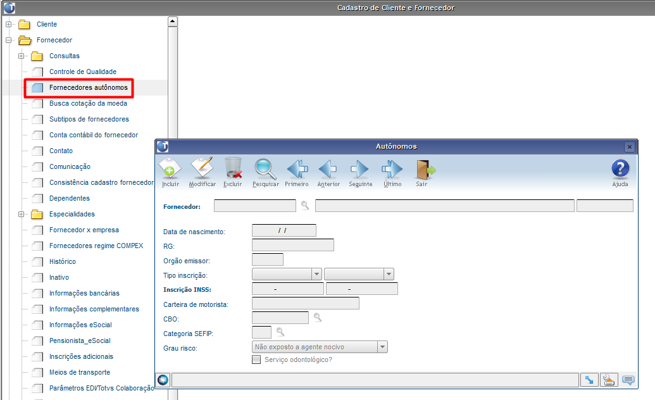
Task: Click the Autônomos window logo icon
Action: click(163, 146)
